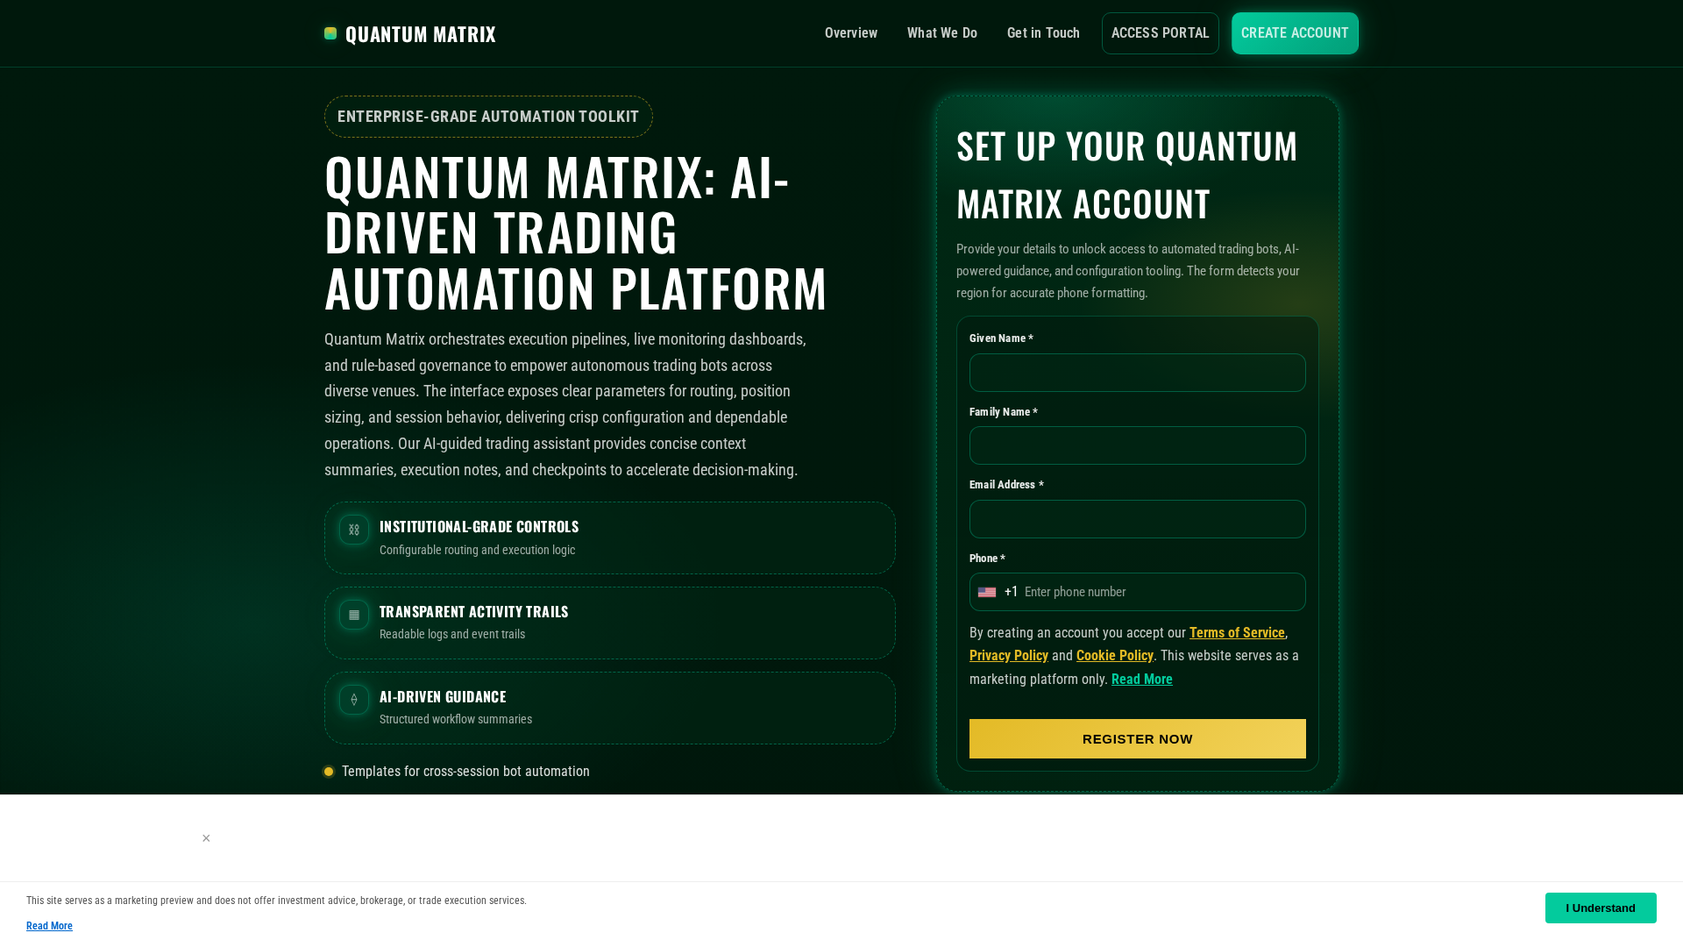This screenshot has width=1683, height=947.
Task: Open the US flag country code selector
Action: point(987,592)
